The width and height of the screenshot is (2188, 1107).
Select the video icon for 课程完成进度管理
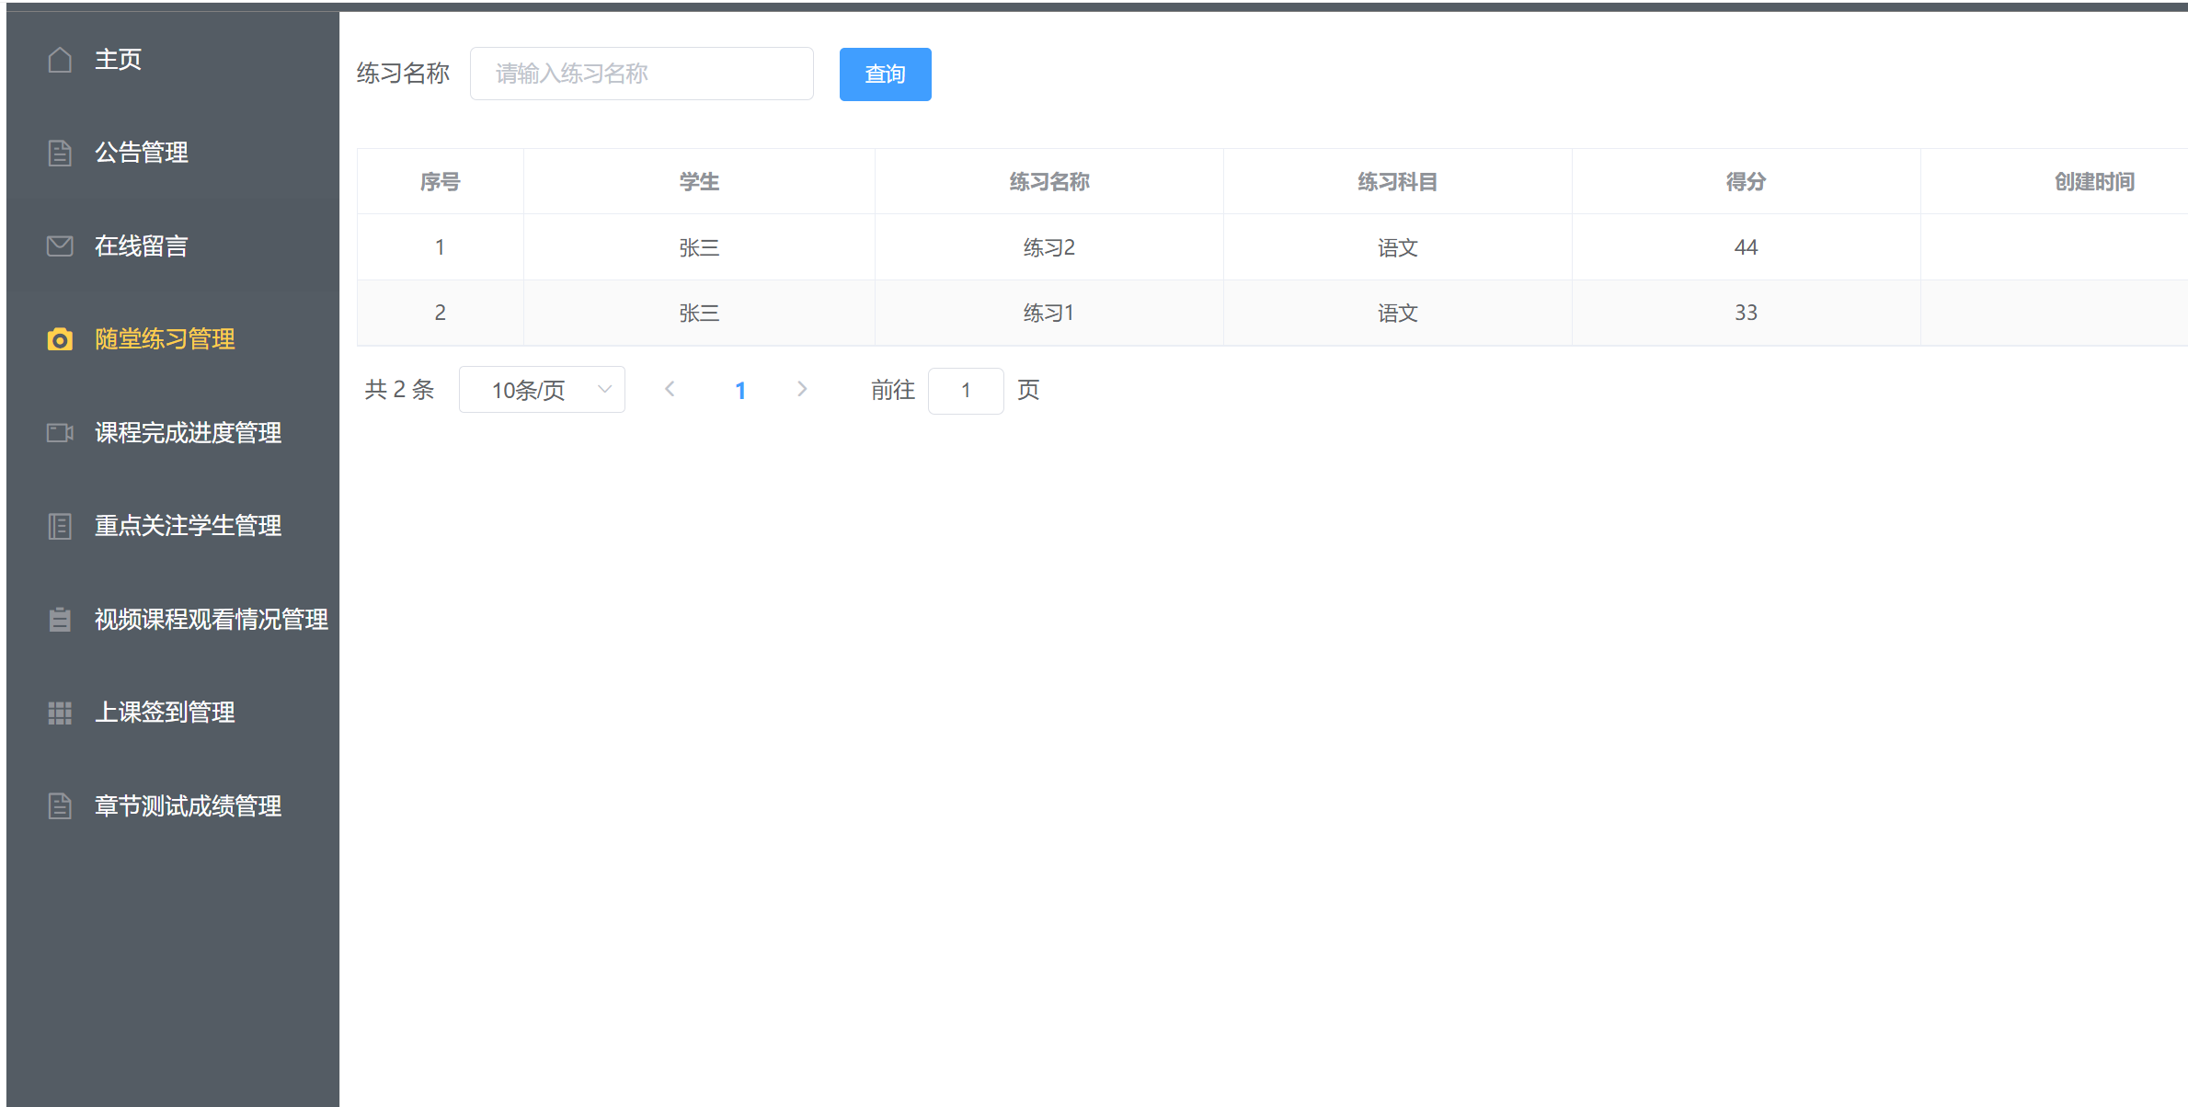[x=60, y=433]
